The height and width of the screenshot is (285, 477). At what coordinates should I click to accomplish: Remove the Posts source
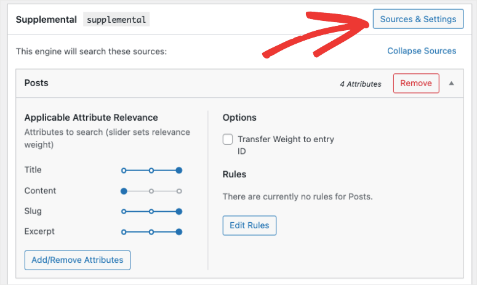pos(416,83)
